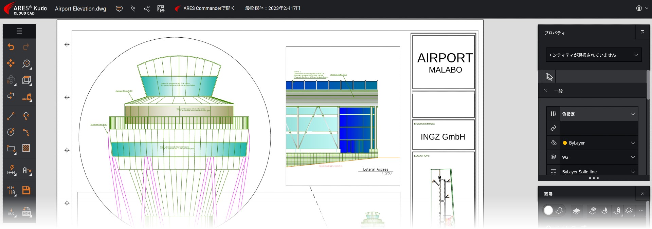Select the Hatch fill tool
652x229 pixels.
[26, 148]
